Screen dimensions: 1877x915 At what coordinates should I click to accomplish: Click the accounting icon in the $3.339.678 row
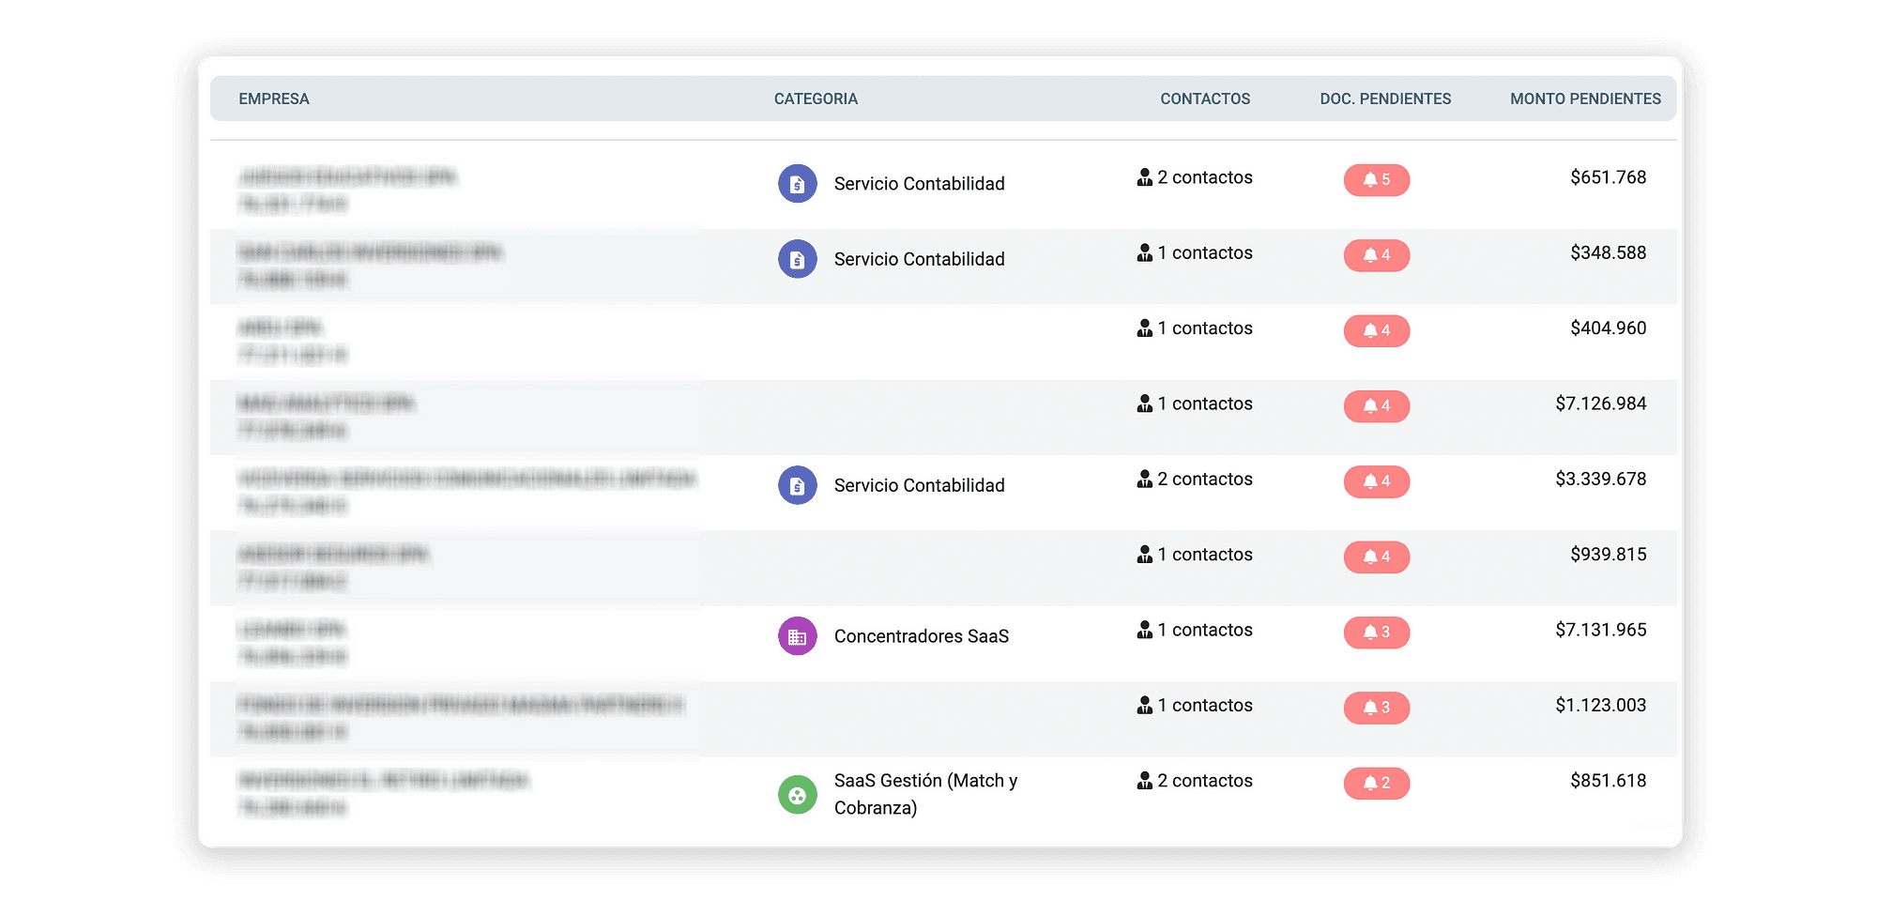[x=798, y=485]
